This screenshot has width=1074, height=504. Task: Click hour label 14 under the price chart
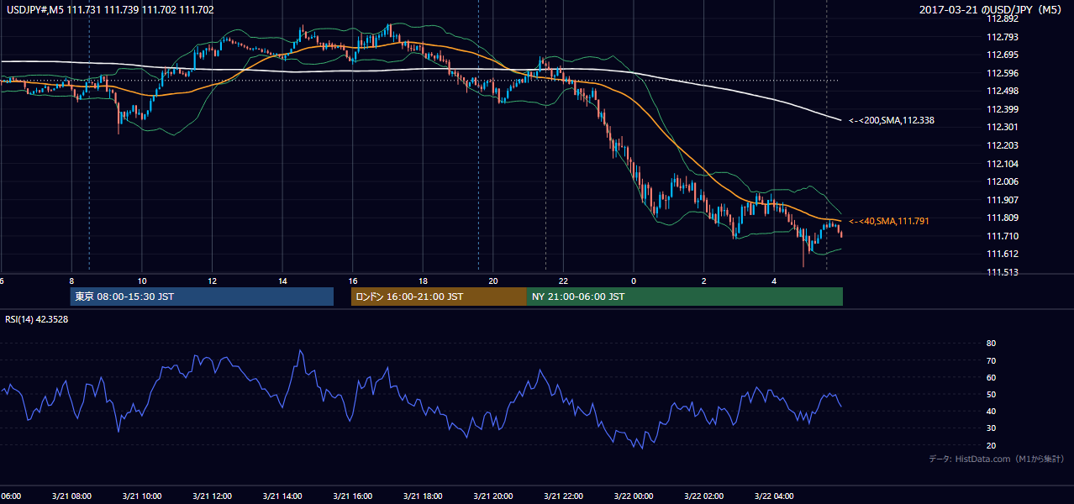283,281
